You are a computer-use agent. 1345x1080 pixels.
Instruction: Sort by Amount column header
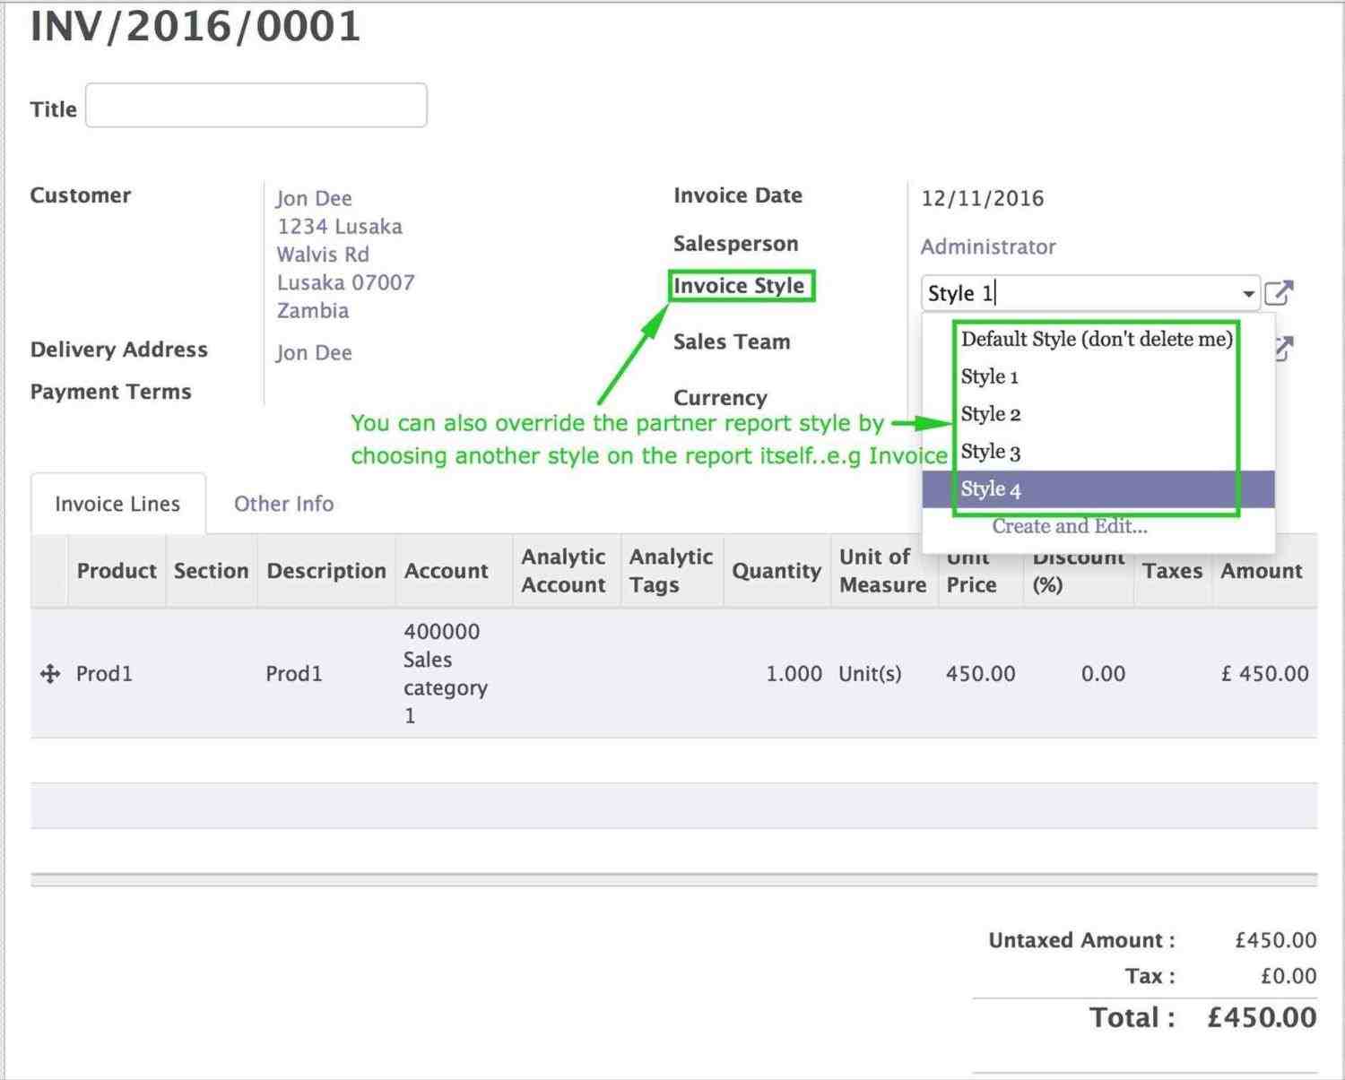(x=1262, y=571)
